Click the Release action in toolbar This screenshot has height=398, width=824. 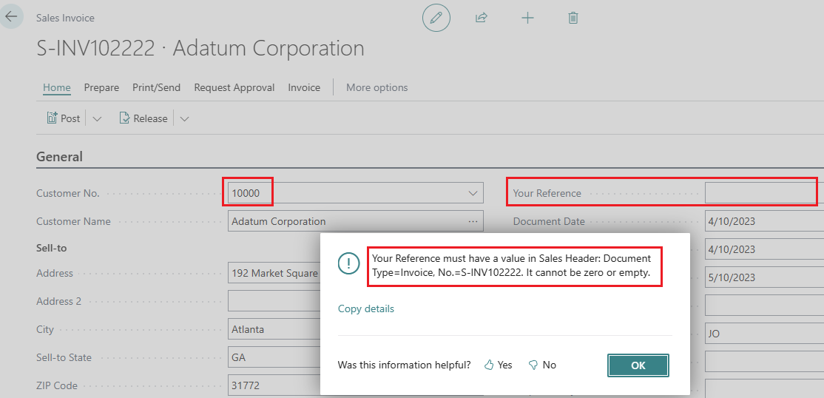click(143, 118)
